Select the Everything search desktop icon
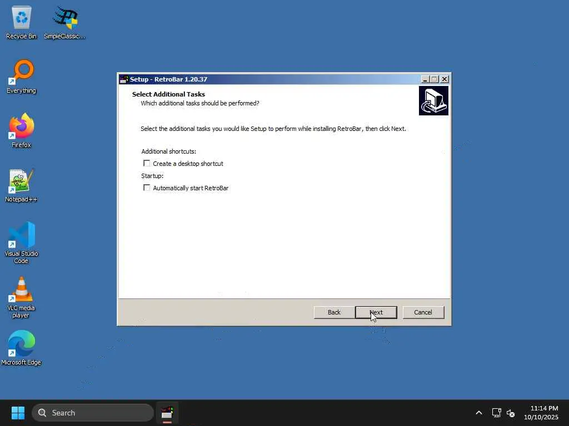Viewport: 569px width, 426px height. [x=22, y=77]
